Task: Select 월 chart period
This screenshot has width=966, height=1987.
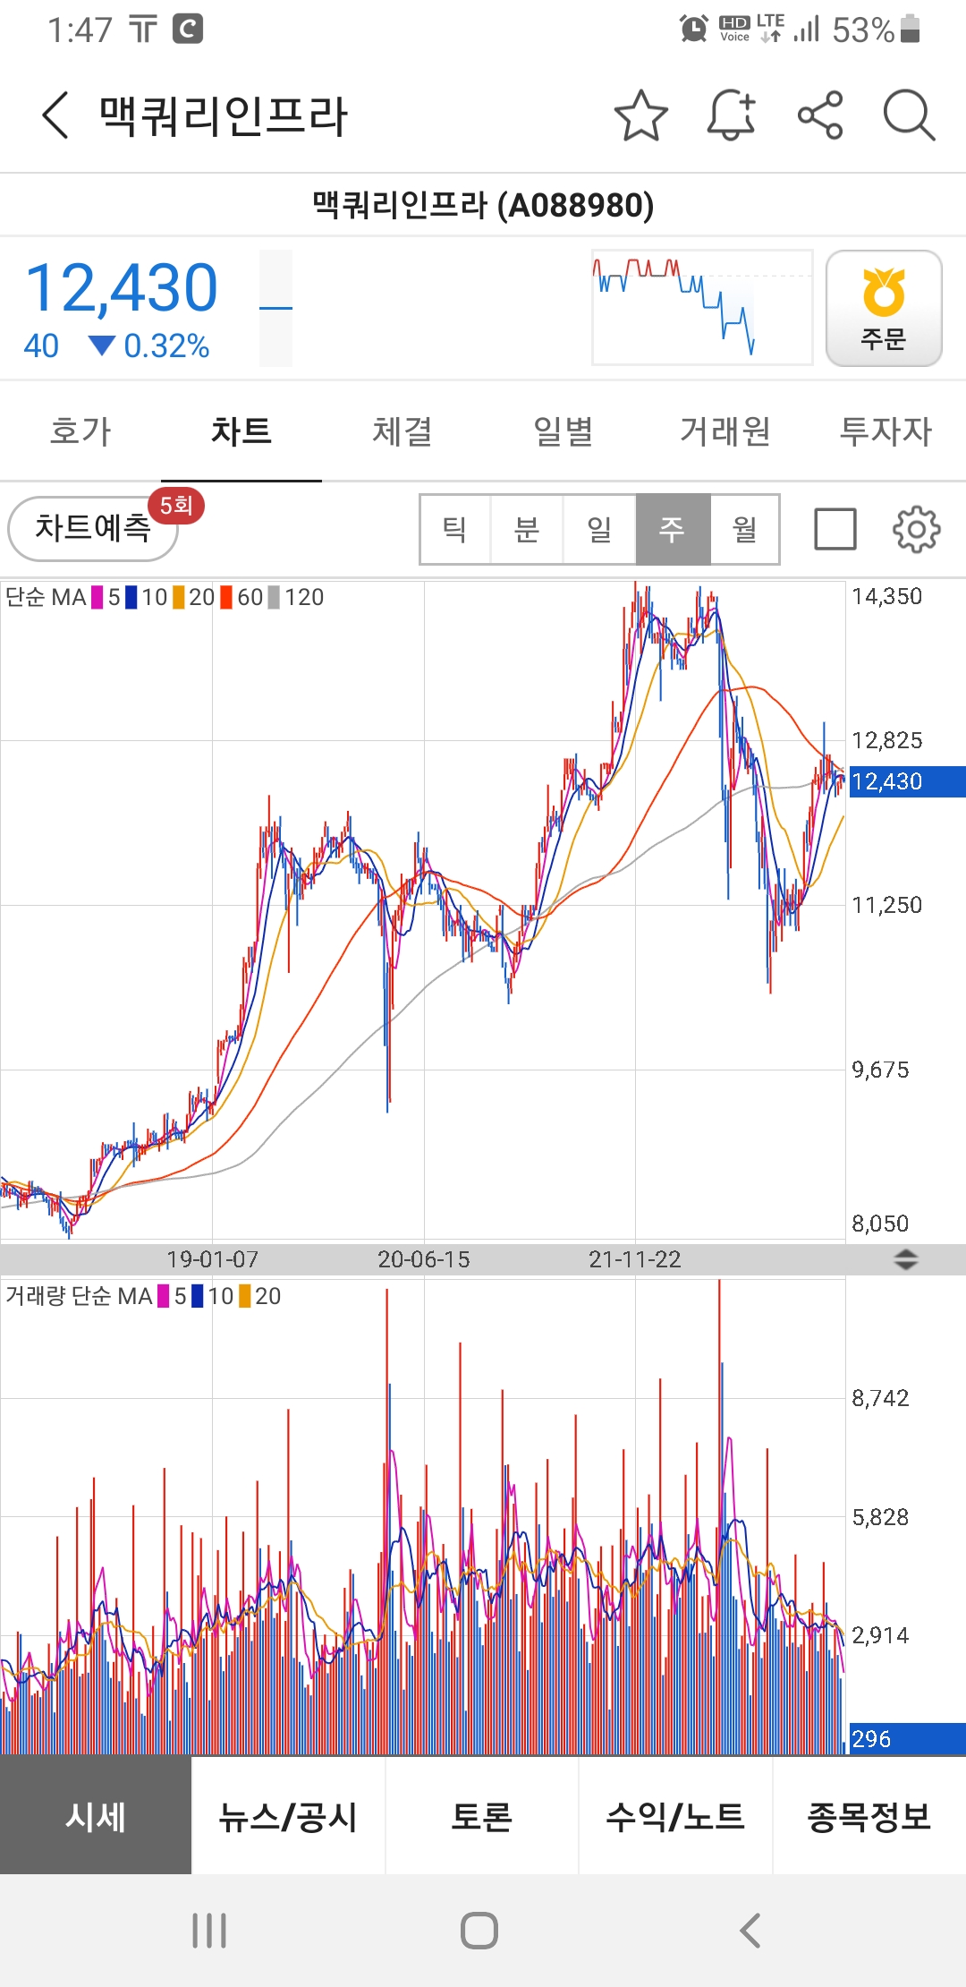Action: tap(745, 529)
